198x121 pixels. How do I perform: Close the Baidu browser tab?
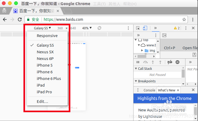(58, 11)
